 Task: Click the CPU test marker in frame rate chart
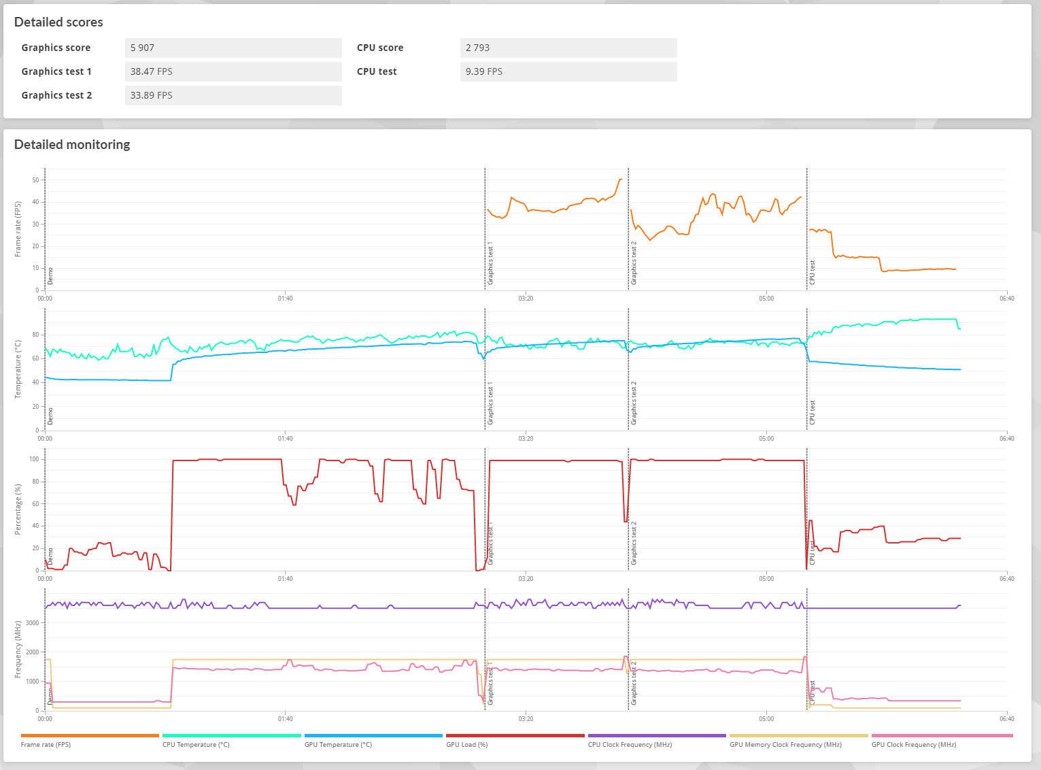click(812, 272)
